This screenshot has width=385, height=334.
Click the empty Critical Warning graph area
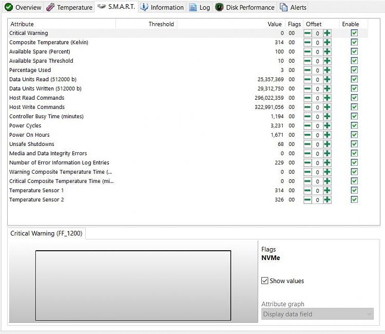click(133, 285)
